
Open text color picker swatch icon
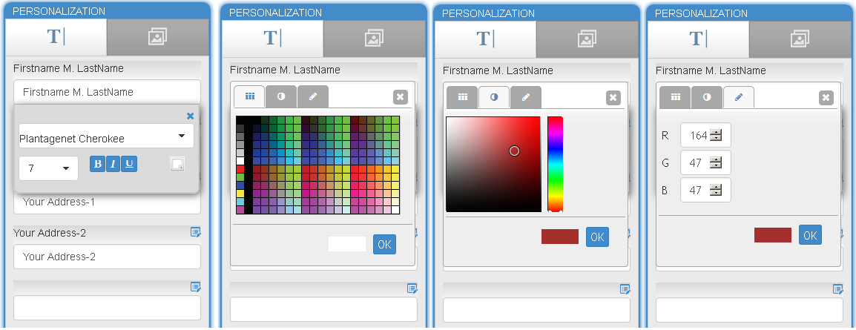pyautogui.click(x=177, y=164)
